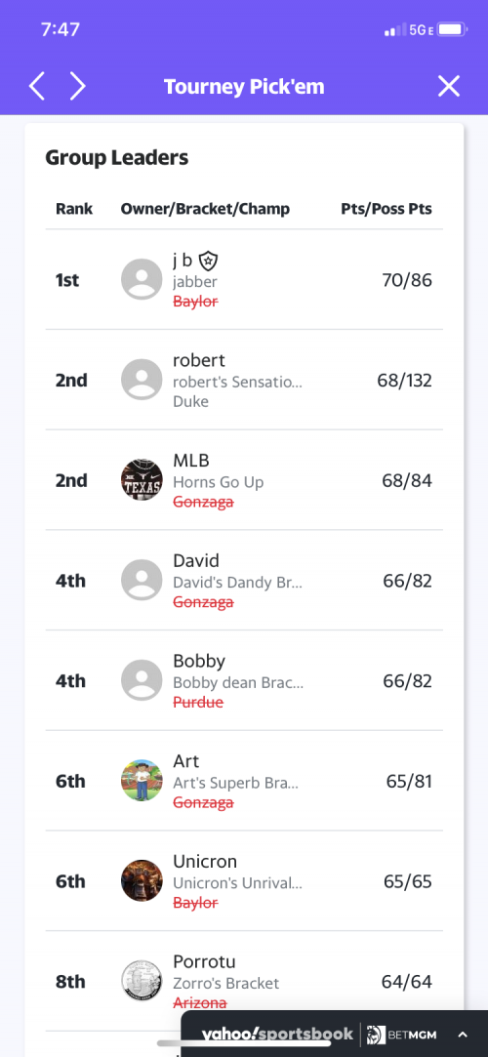Tap robert's default profile icon
The width and height of the screenshot is (488, 1057).
142,380
